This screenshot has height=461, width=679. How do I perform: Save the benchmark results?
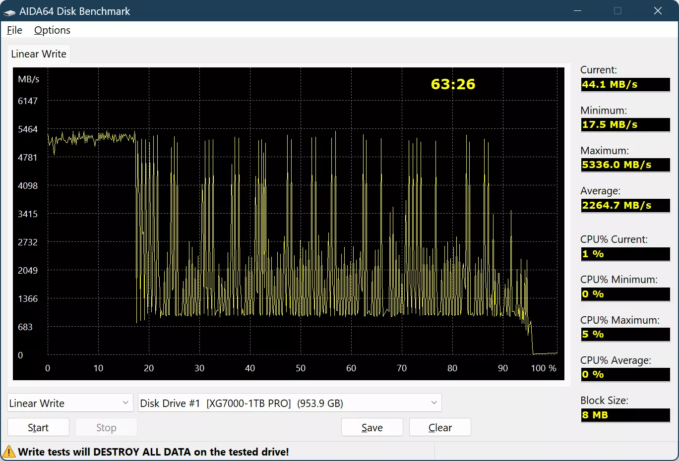(372, 427)
